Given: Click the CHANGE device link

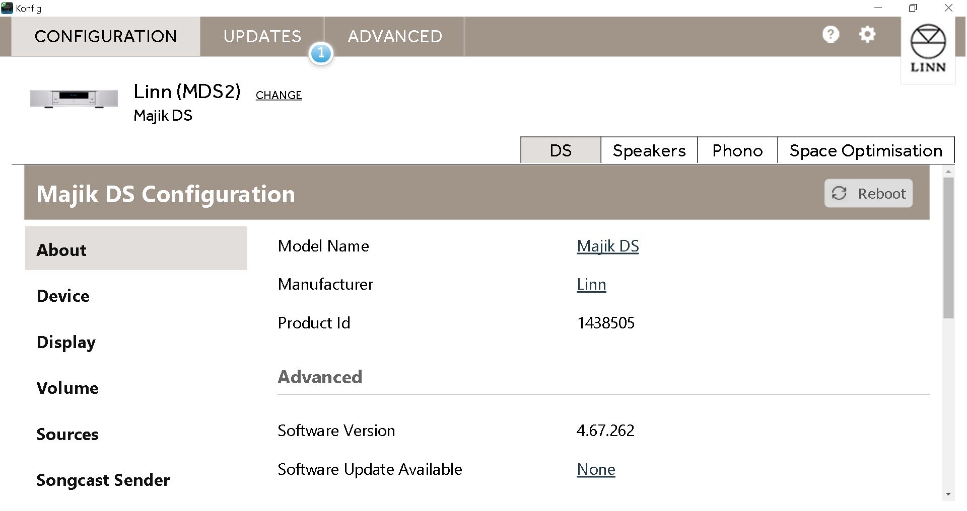Looking at the screenshot, I should (x=279, y=95).
